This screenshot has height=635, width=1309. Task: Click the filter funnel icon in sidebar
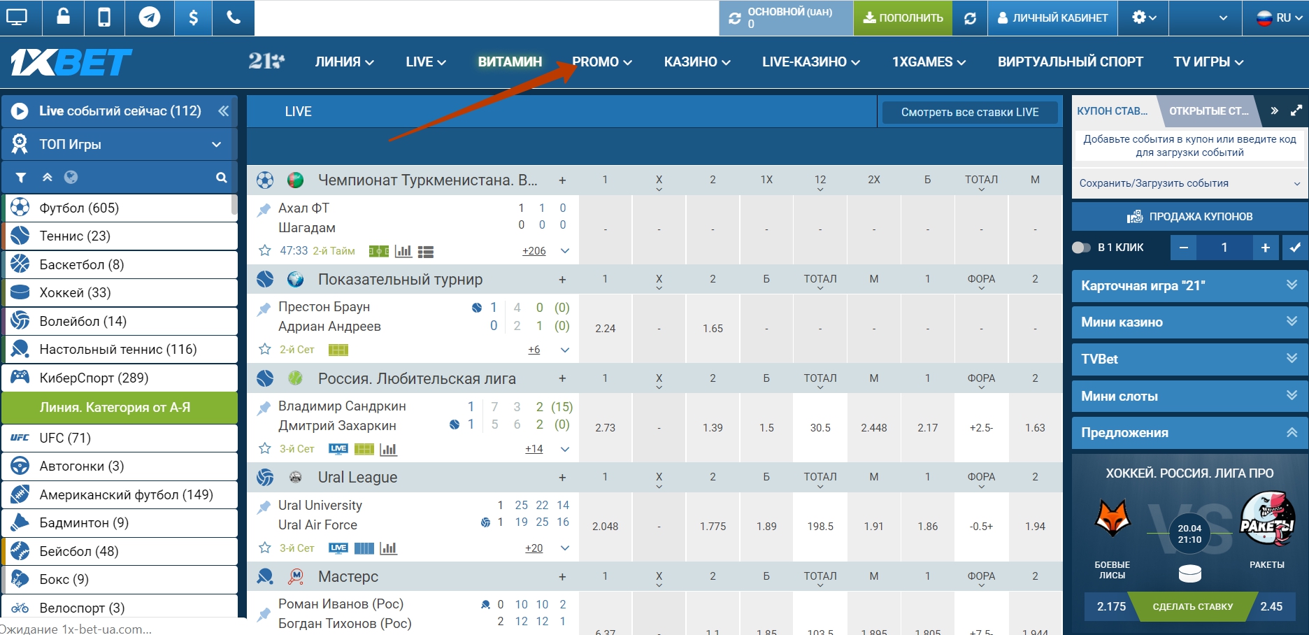pos(20,178)
